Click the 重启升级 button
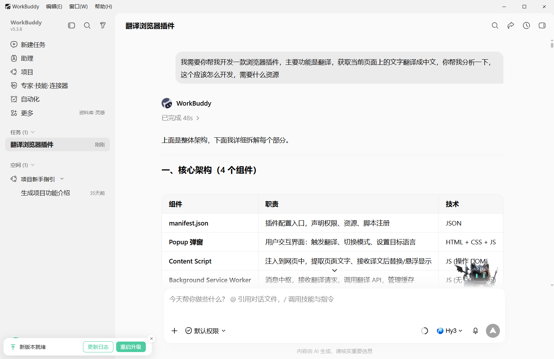This screenshot has width=554, height=359. point(131,347)
